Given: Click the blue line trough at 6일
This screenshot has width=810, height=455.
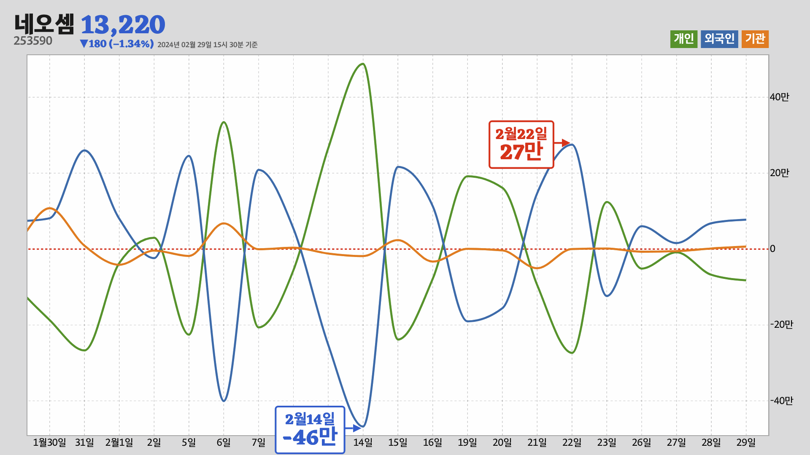Looking at the screenshot, I should tap(224, 401).
